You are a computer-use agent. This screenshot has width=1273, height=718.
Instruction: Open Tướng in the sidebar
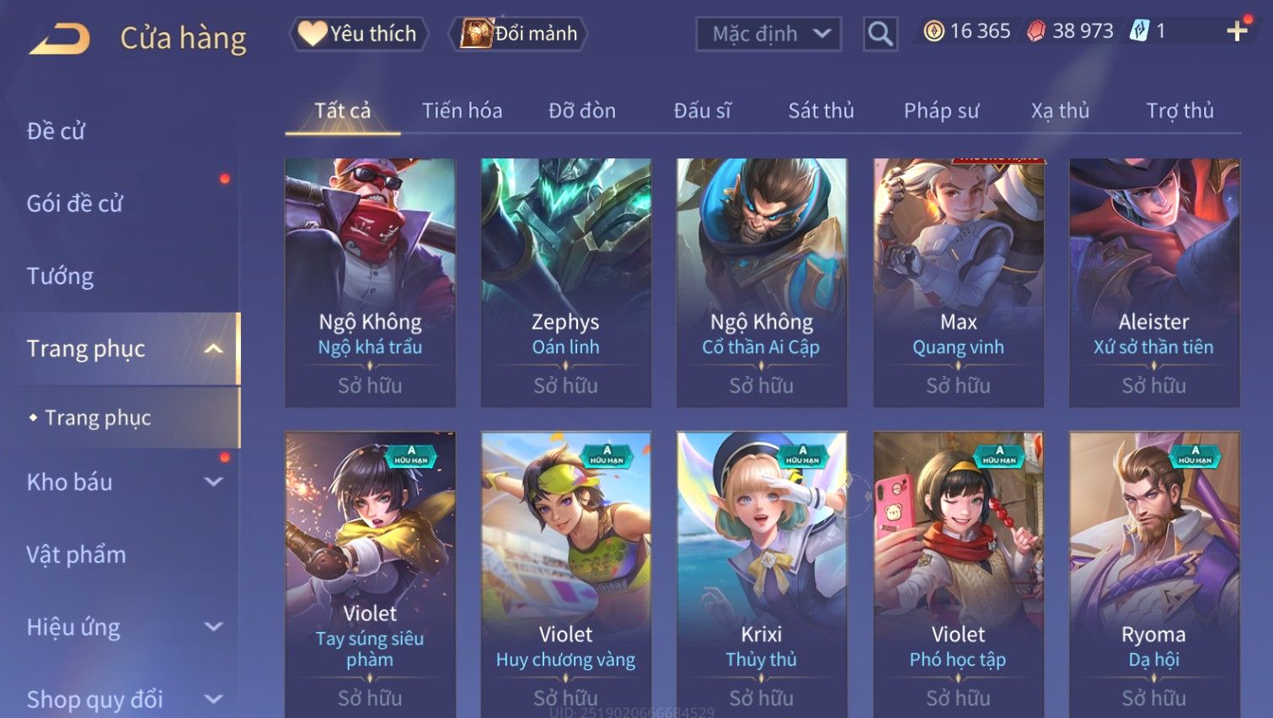coord(61,276)
